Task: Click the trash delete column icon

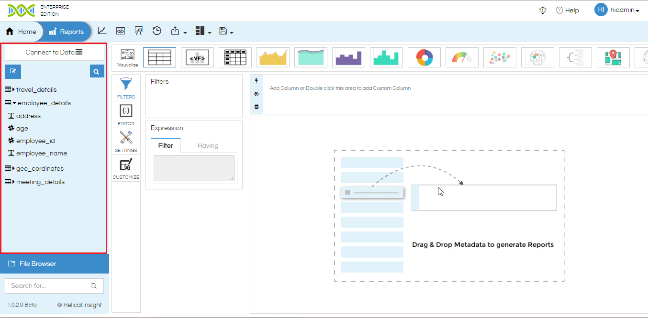Action: point(257,107)
